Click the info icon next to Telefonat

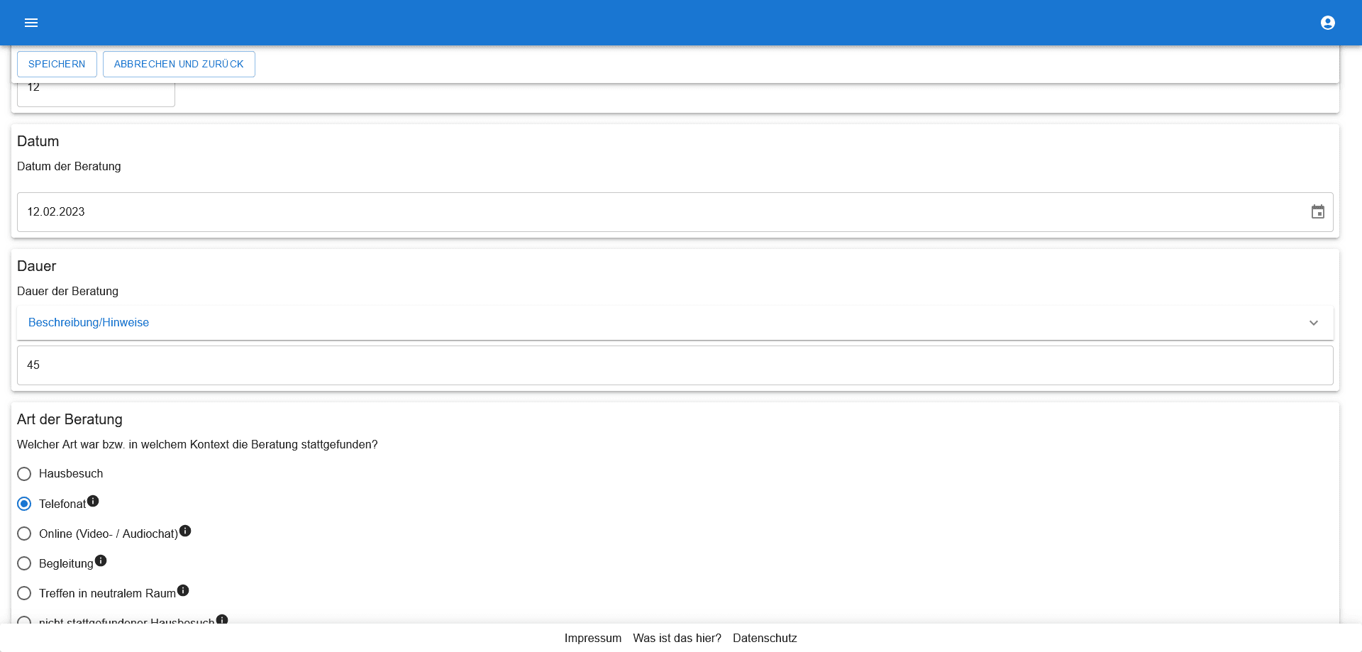tap(93, 499)
